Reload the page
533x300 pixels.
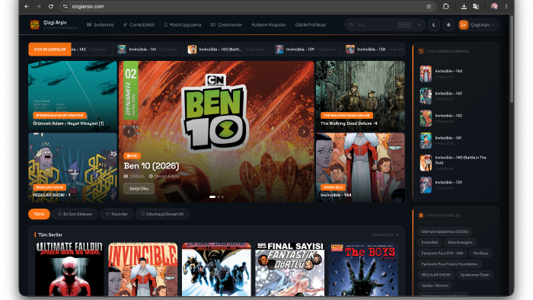tap(51, 6)
